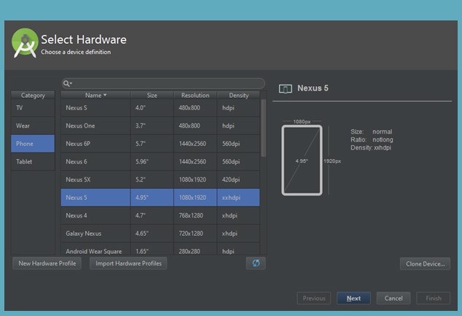462x316 pixels.
Task: Click the device list scrollbar
Action: pyautogui.click(x=263, y=128)
